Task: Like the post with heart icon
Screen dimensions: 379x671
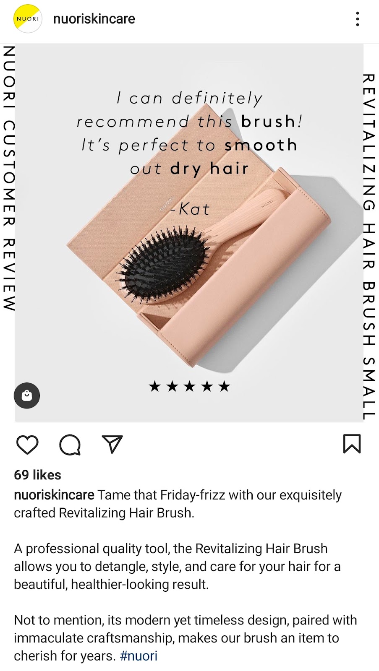Action: 27,445
